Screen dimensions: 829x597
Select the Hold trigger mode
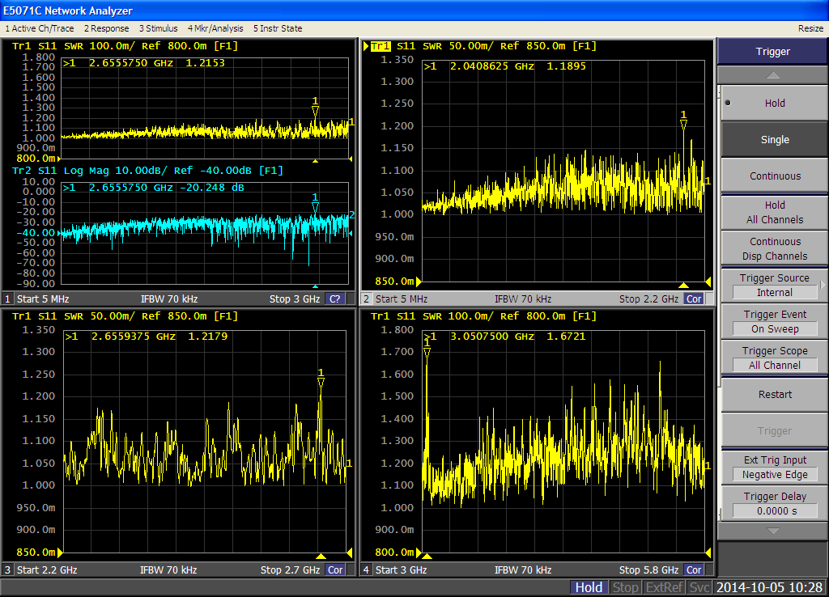tap(774, 104)
